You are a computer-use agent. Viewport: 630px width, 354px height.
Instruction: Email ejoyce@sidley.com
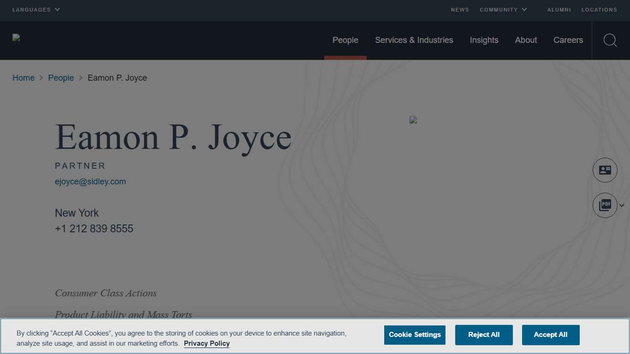click(90, 181)
